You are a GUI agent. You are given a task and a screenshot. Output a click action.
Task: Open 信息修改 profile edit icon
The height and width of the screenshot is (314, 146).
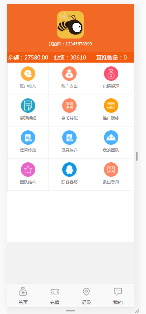28,138
